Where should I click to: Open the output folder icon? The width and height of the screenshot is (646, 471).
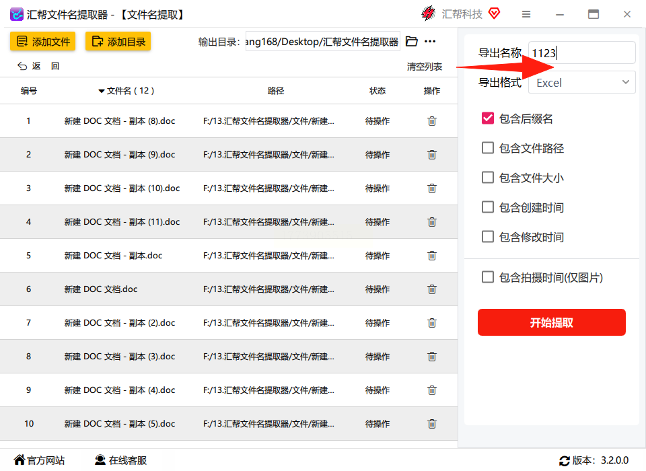[x=412, y=42]
